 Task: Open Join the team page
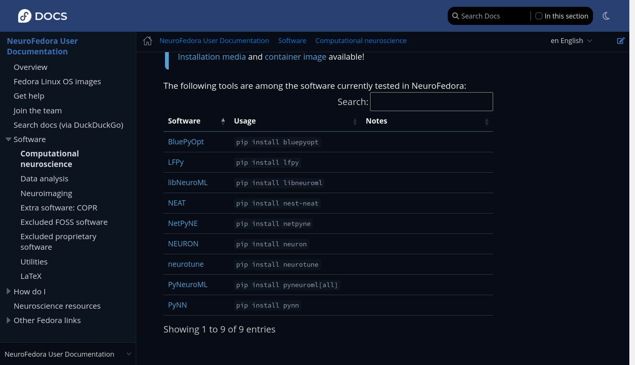(37, 111)
